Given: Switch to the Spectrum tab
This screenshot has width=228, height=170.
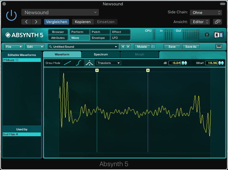Looking at the screenshot, I should pos(101,54).
